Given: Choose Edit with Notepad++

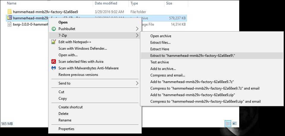Looking at the screenshot, I should 95,42.
